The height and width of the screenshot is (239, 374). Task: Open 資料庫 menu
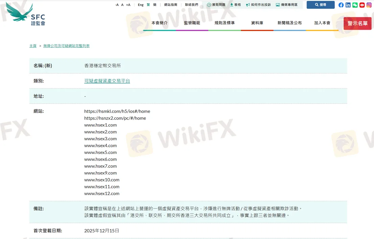point(257,23)
